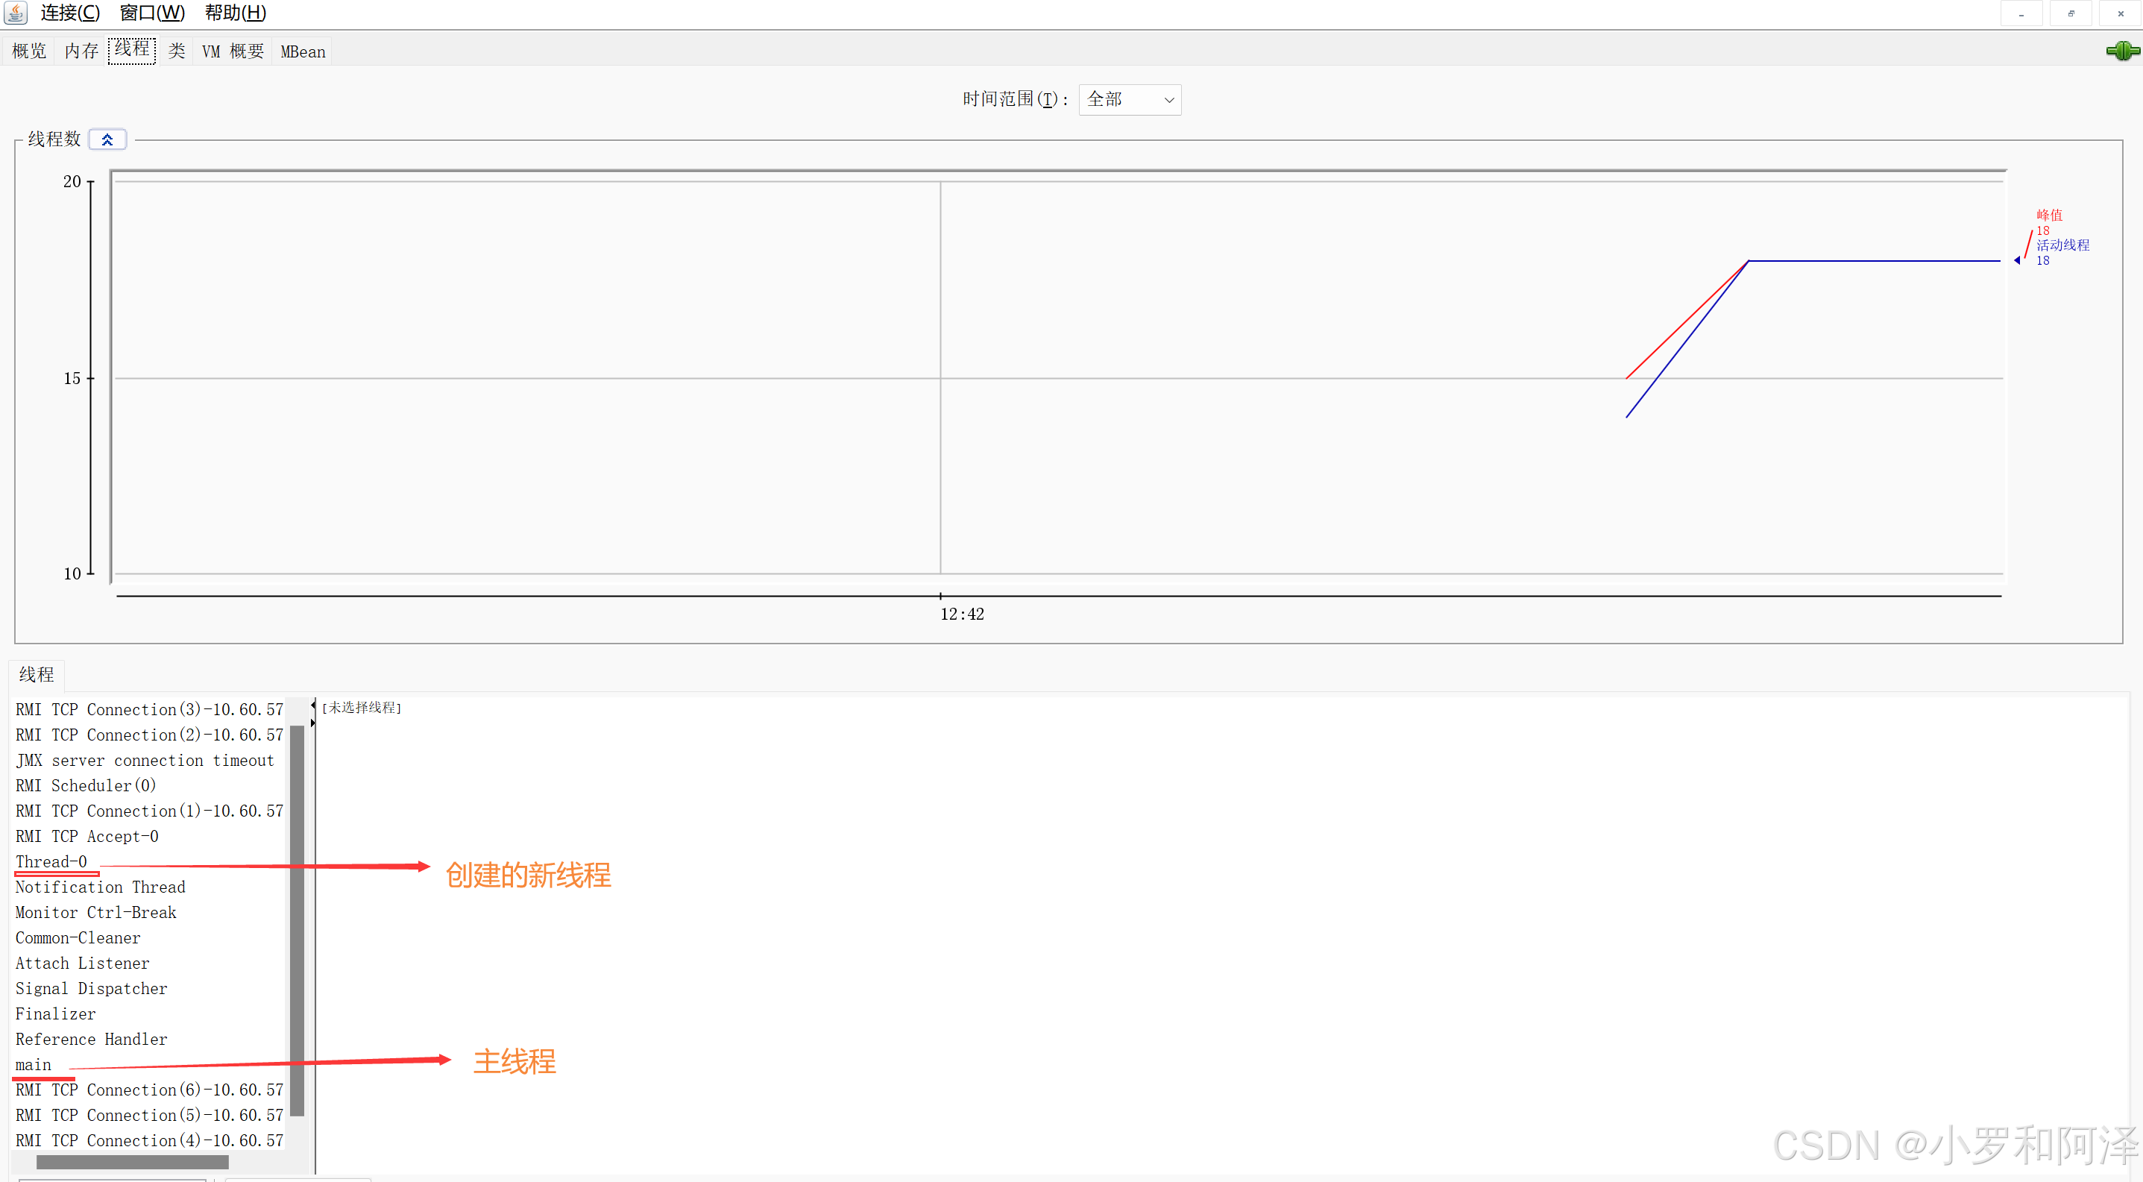
Task: Open the 帮助(H) menu
Action: tap(236, 13)
